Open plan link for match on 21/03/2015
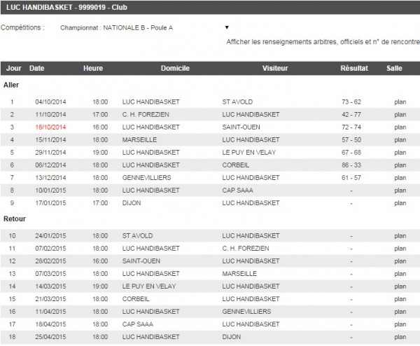Image resolution: width=420 pixels, height=346 pixels. (400, 299)
